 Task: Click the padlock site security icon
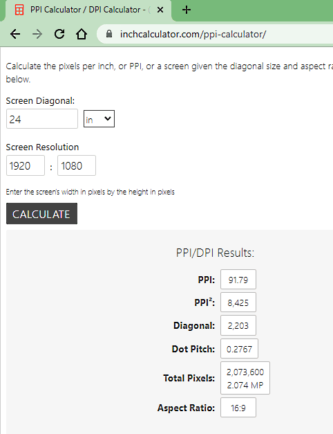pos(109,34)
